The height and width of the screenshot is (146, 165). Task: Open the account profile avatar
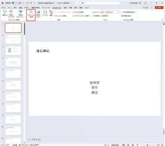tap(140, 3)
